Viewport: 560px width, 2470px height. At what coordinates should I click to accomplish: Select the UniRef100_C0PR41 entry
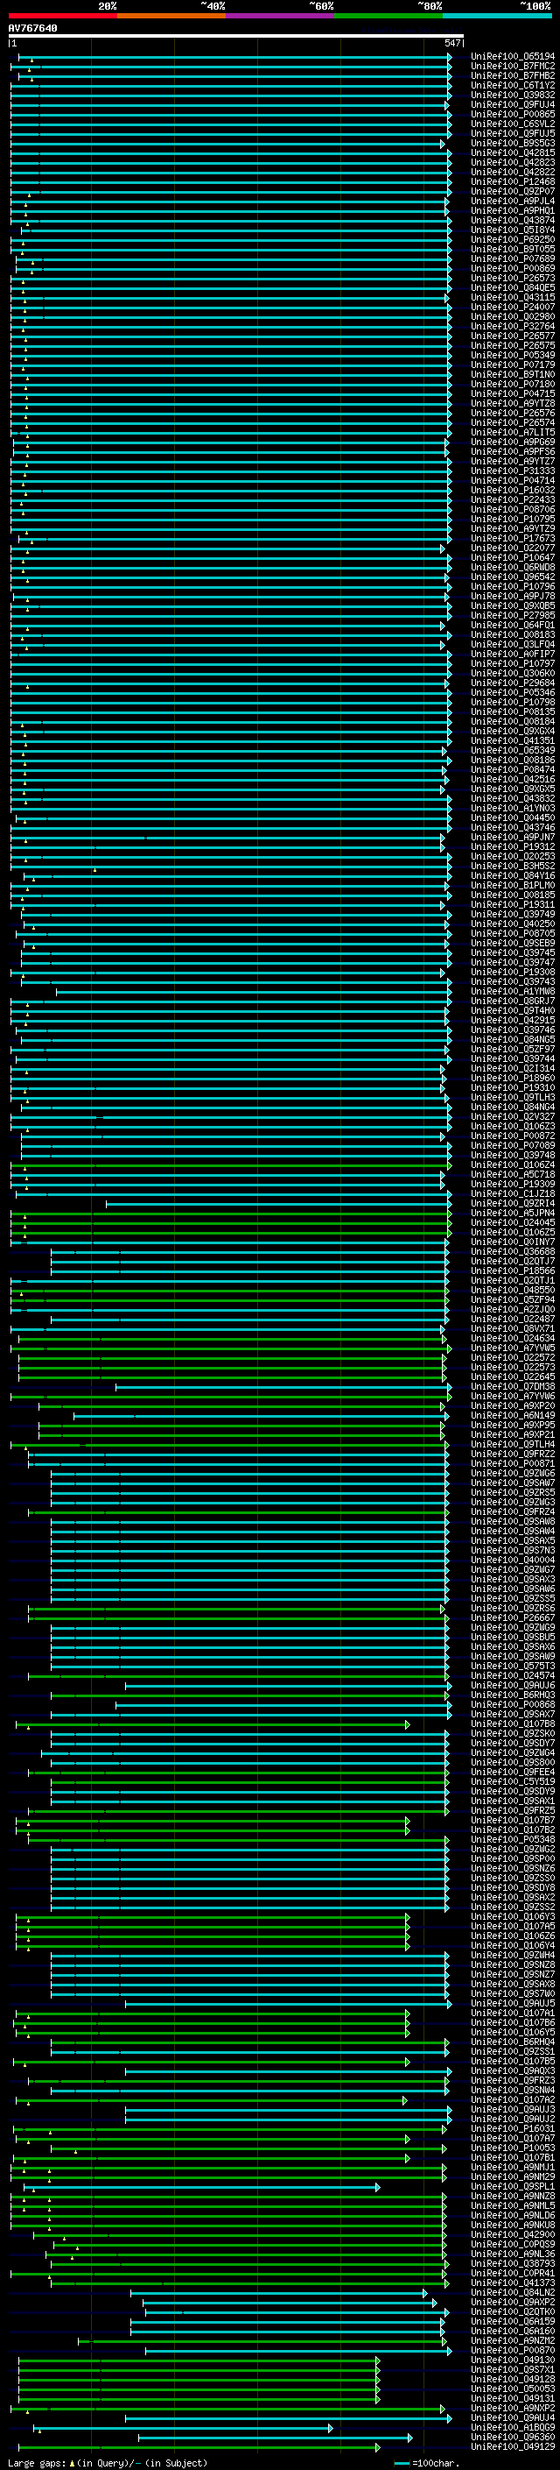[x=513, y=2274]
